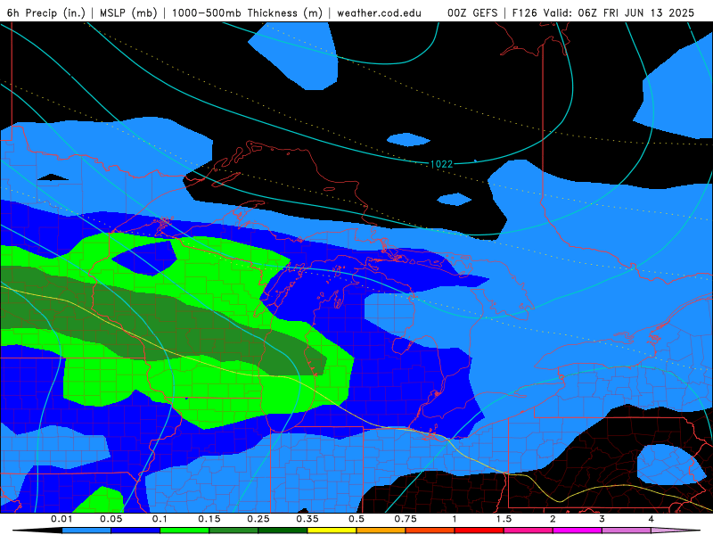
Task: Click the 0.75 legend value
Action: click(406, 519)
